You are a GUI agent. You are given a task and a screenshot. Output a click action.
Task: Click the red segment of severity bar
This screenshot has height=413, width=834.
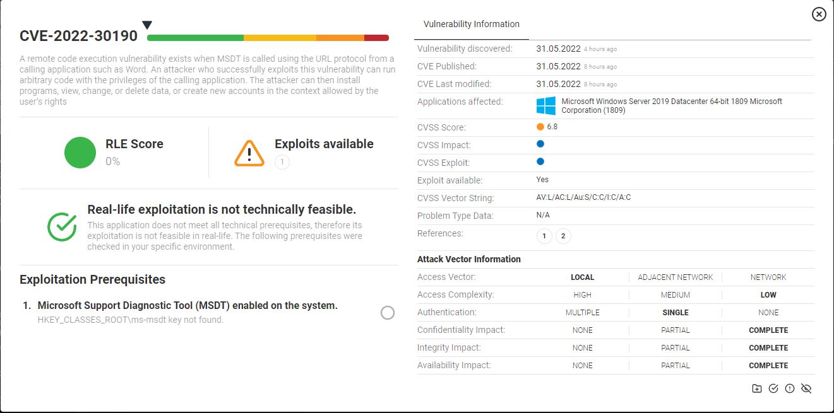point(376,38)
